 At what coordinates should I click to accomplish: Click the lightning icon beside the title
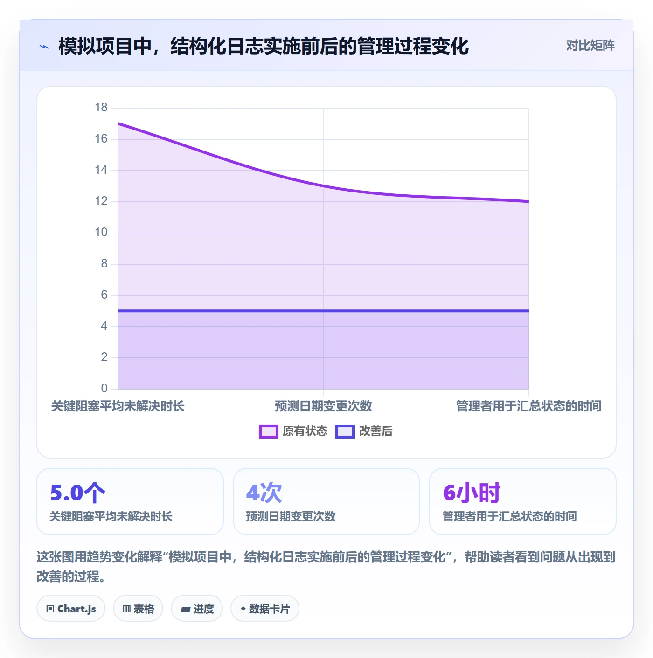point(44,47)
